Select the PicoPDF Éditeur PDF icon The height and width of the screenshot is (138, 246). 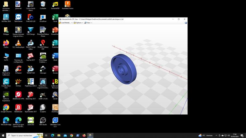[43, 45]
